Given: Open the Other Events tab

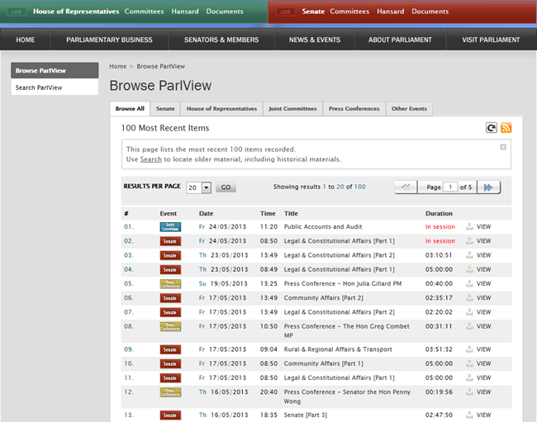Looking at the screenshot, I should pyautogui.click(x=410, y=109).
